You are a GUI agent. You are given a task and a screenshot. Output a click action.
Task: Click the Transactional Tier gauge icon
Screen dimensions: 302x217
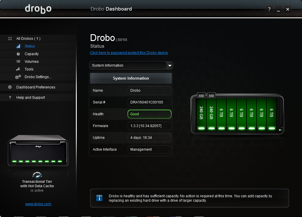37,175
